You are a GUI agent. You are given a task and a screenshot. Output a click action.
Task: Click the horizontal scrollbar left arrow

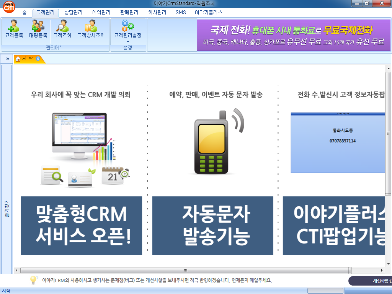pos(16,270)
